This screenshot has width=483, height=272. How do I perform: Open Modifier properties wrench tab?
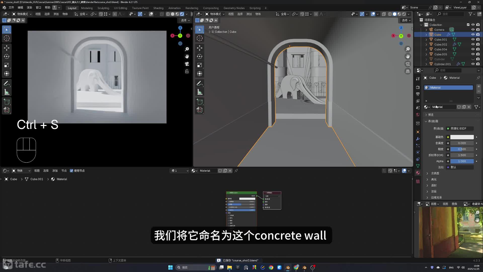pyautogui.click(x=418, y=139)
